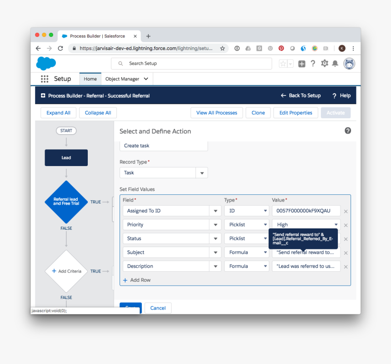
Task: Open the Description row Formula type dropdown
Action: (246, 266)
